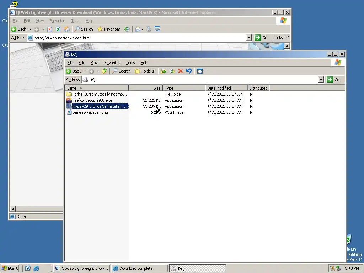The width and height of the screenshot is (364, 273).
Task: Open View menu in D:\ window
Action: coord(95,63)
